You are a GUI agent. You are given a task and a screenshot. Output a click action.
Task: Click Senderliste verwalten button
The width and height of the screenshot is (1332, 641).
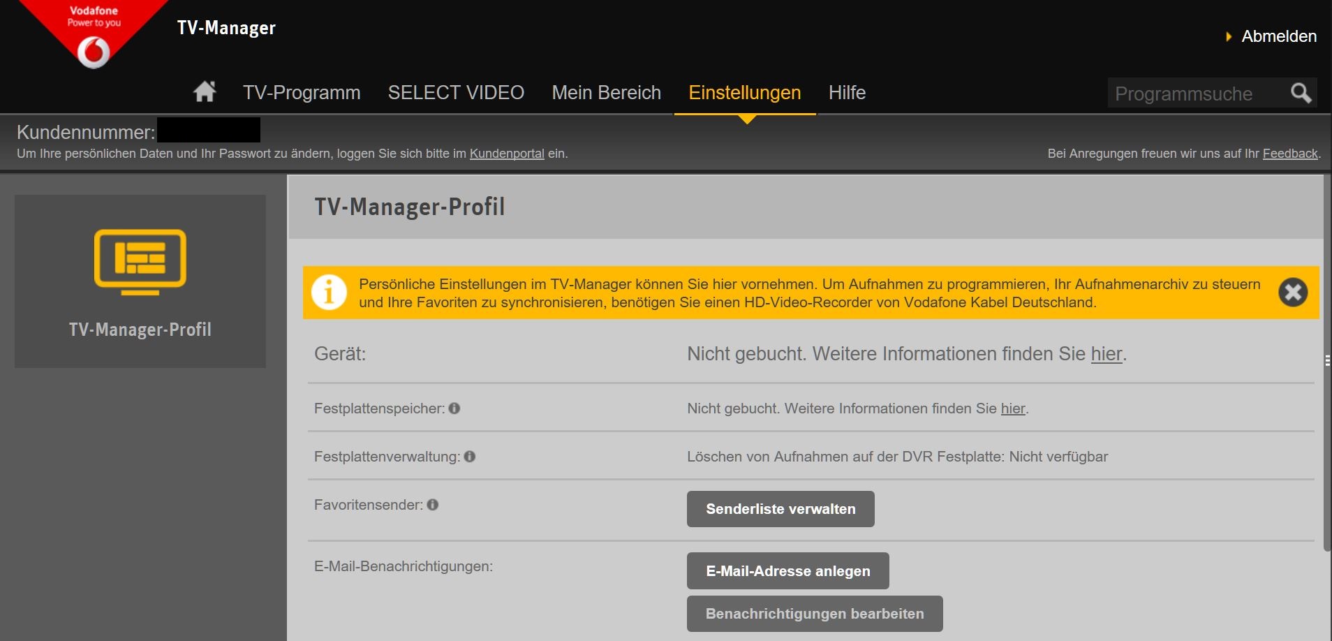click(x=780, y=509)
